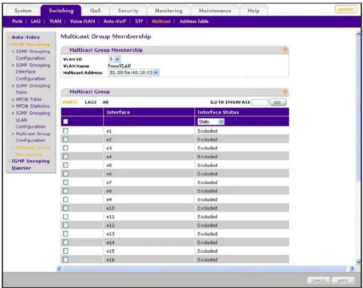Image resolution: width=363 pixels, height=288 pixels.
Task: Check the box for interface e1
Action: [65, 131]
